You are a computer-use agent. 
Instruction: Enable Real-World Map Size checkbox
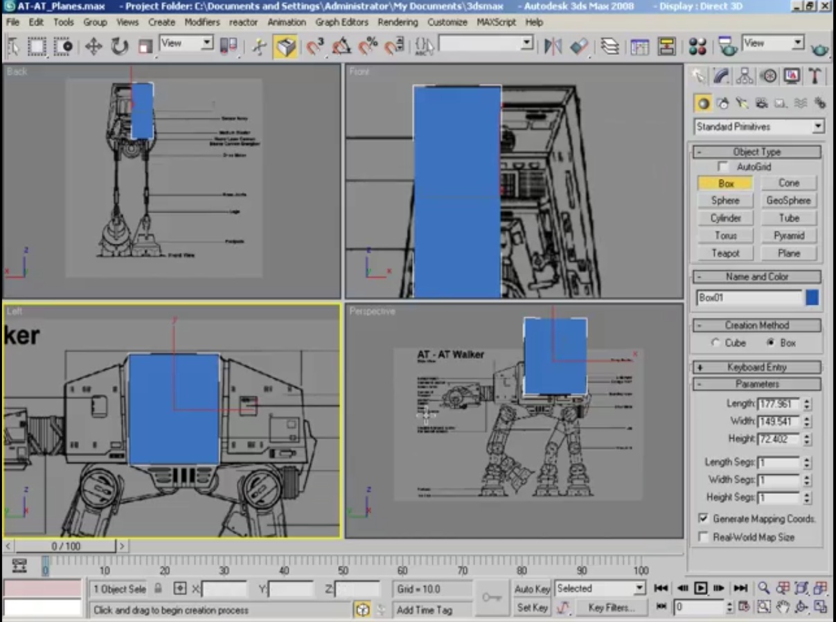pos(704,537)
